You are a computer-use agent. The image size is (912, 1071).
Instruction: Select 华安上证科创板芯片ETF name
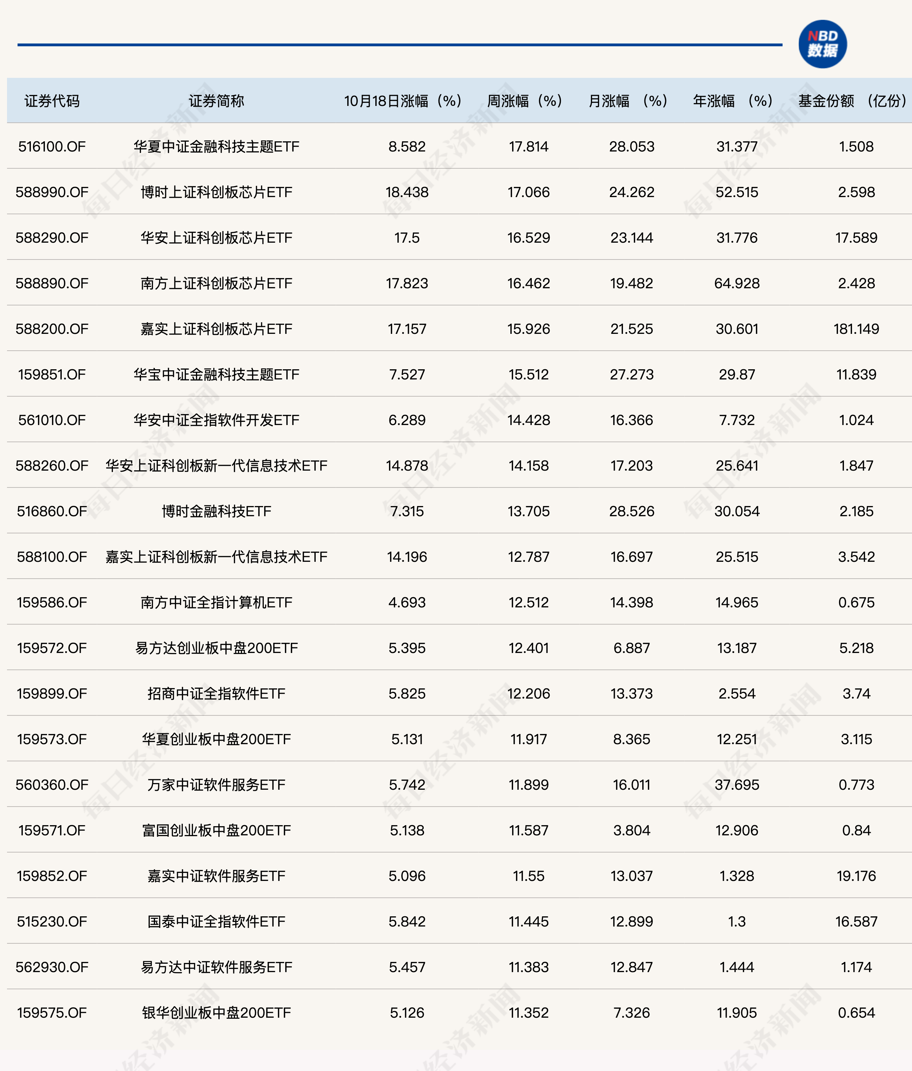(216, 238)
